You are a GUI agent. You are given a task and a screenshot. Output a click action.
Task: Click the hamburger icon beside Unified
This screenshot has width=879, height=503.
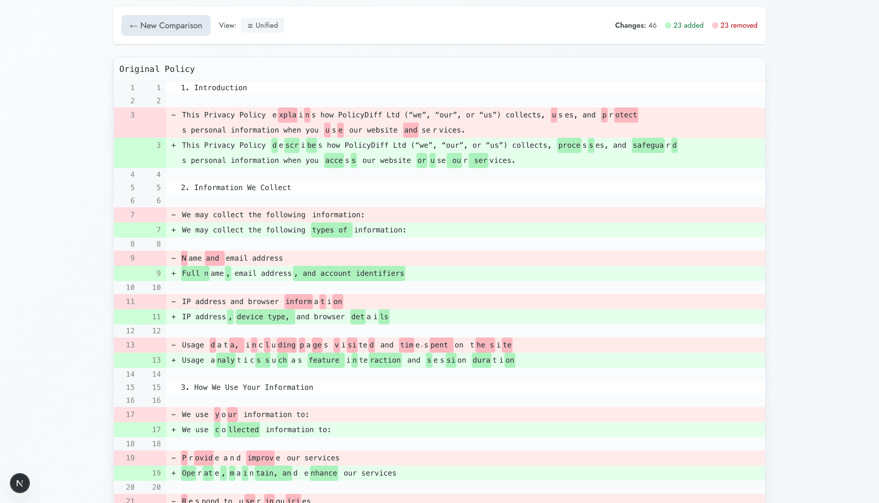pyautogui.click(x=250, y=26)
